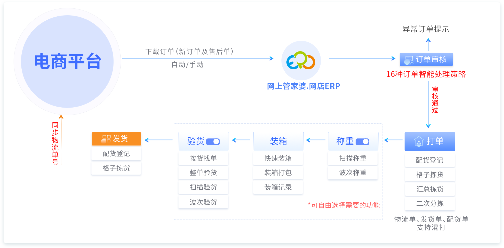The image size is (504, 248).
Task: Open 配货登记 under 打单
Action: pos(430,160)
